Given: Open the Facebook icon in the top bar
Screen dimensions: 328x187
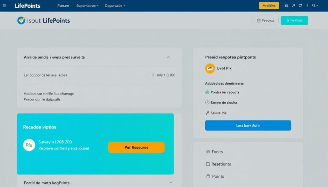Looking at the screenshot, I should [307, 6].
